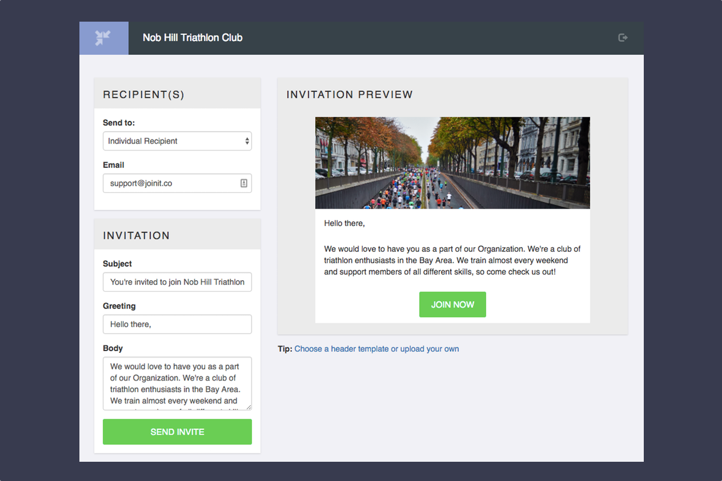Click the sign-out icon in top bar
The image size is (722, 481).
coord(623,37)
